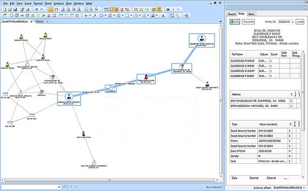
Task: Open the Analysis menu
Action: [59, 4]
